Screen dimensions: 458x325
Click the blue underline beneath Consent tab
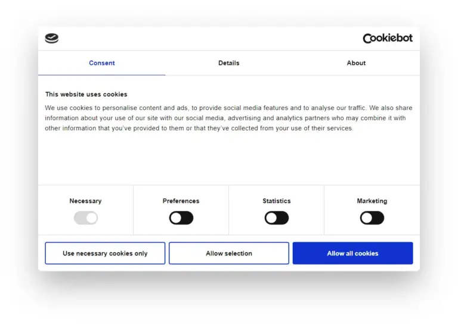102,75
